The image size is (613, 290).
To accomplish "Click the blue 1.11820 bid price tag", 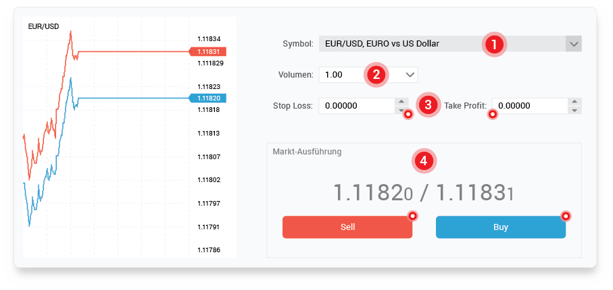I will (207, 98).
